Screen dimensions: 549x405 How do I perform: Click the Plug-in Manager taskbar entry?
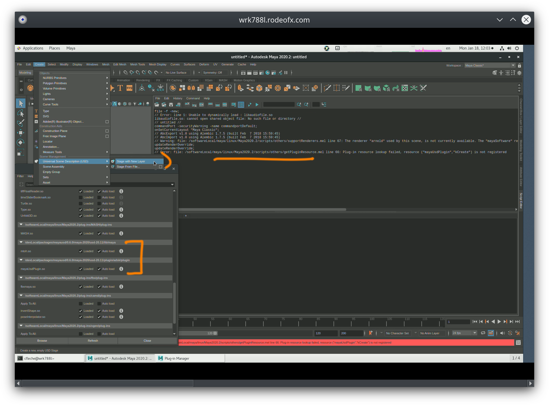point(190,358)
